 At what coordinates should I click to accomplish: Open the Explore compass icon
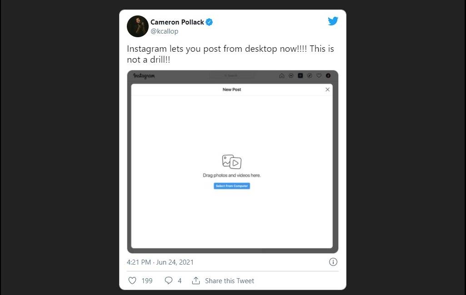[x=310, y=76]
